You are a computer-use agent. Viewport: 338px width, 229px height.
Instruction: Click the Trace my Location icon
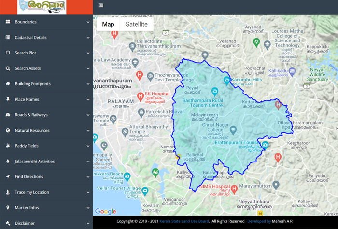8,192
